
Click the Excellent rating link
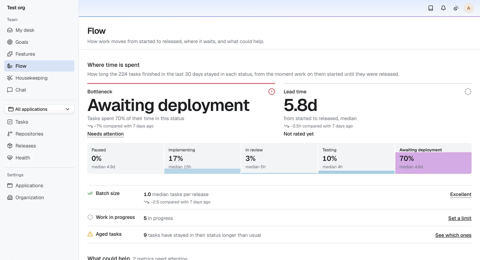click(x=461, y=194)
